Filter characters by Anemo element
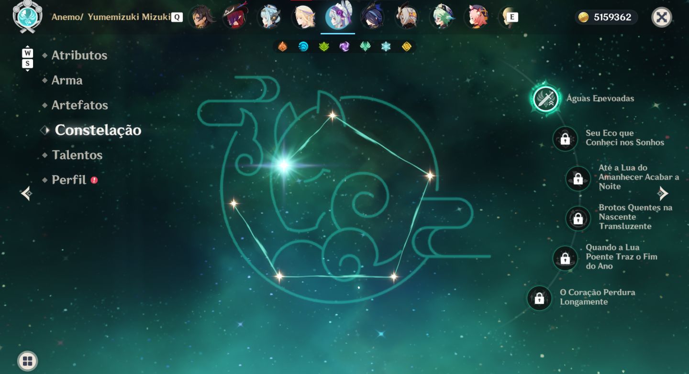Viewport: 689px width, 374px height. click(365, 46)
